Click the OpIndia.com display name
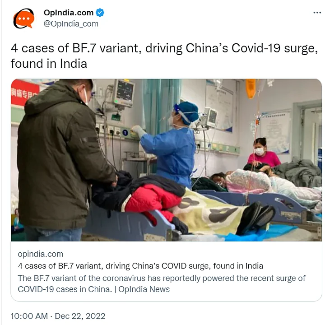Screen dimensions: 325x325 click(x=69, y=13)
